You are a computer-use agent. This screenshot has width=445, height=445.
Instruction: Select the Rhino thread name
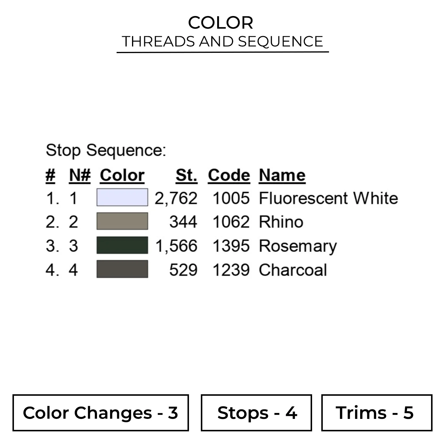pos(281,222)
